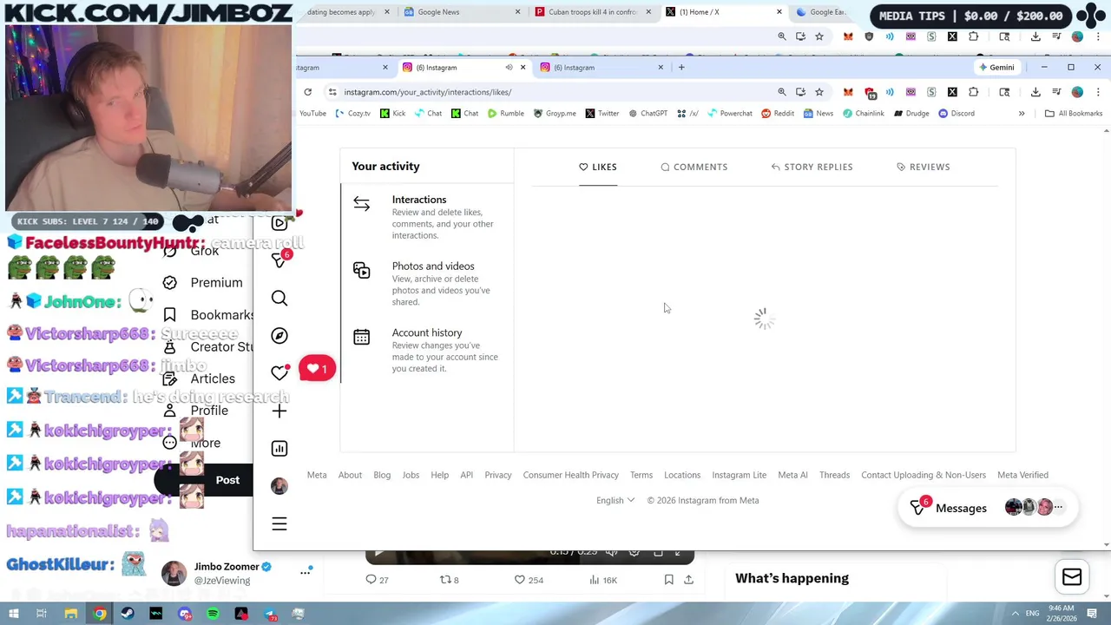Repost the X post with 8 reposts
This screenshot has height=625, width=1111.
tap(450, 579)
